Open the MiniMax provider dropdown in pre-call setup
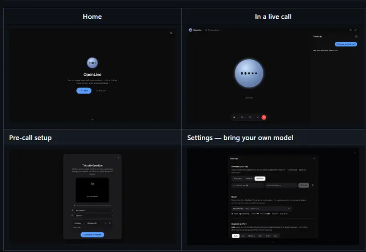366x252 pixels. click(x=79, y=223)
